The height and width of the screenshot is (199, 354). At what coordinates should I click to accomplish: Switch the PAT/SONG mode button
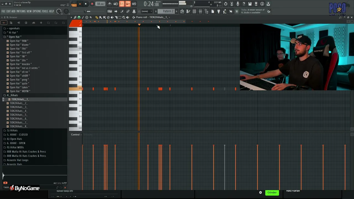[74, 4]
